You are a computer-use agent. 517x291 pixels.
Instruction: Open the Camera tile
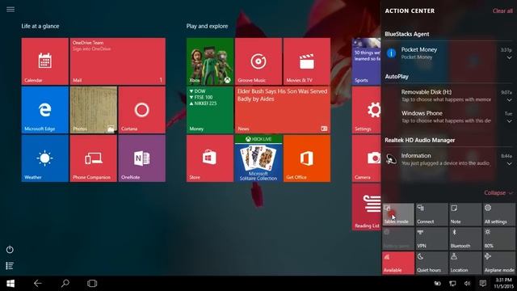coord(366,158)
